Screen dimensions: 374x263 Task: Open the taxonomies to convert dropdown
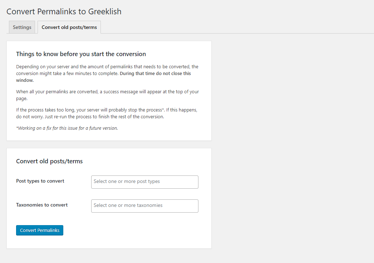point(144,206)
